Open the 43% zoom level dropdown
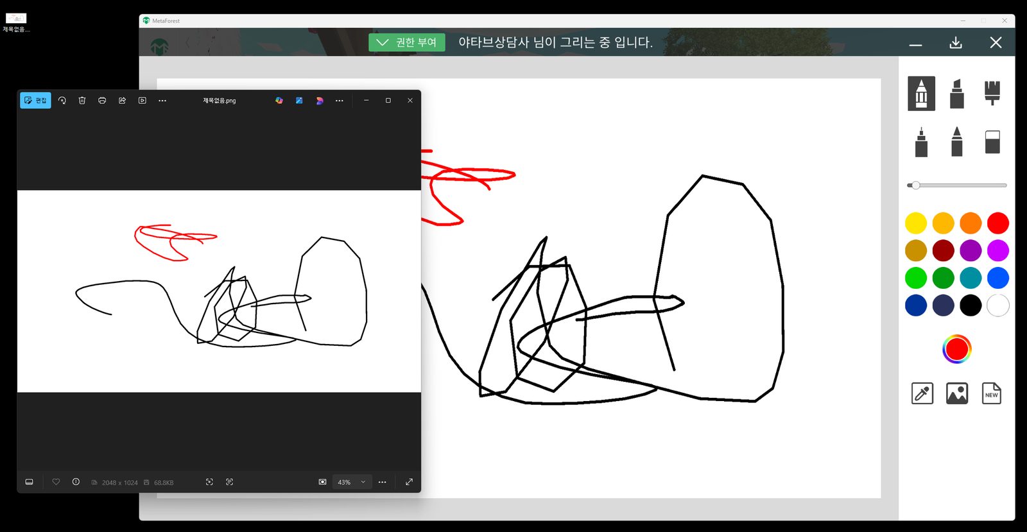 click(352, 482)
